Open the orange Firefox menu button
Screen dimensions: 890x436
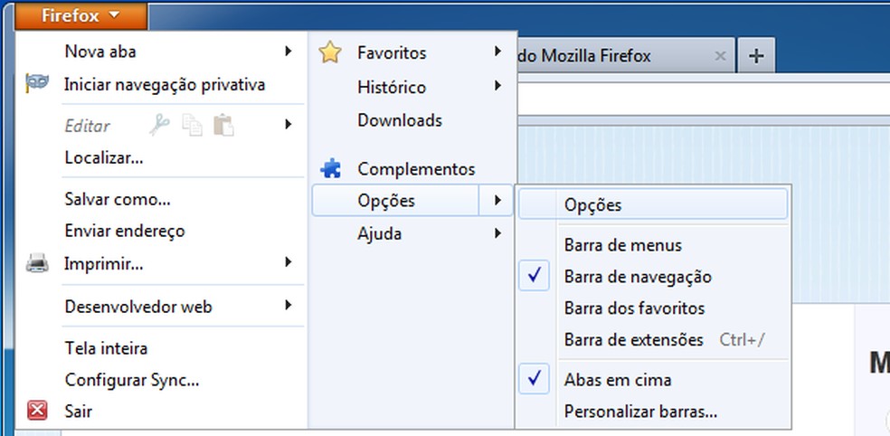pos(81,15)
